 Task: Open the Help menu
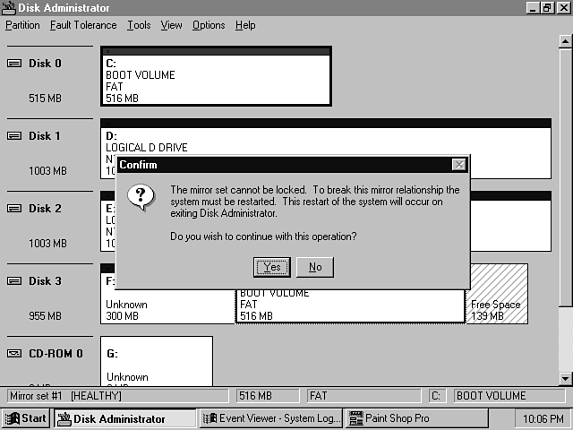click(245, 25)
